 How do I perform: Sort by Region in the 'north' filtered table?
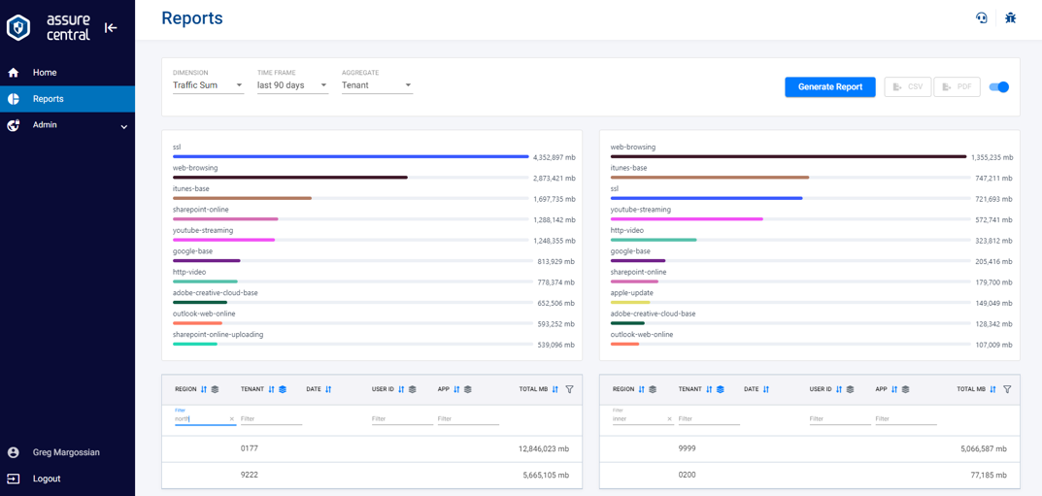point(204,389)
